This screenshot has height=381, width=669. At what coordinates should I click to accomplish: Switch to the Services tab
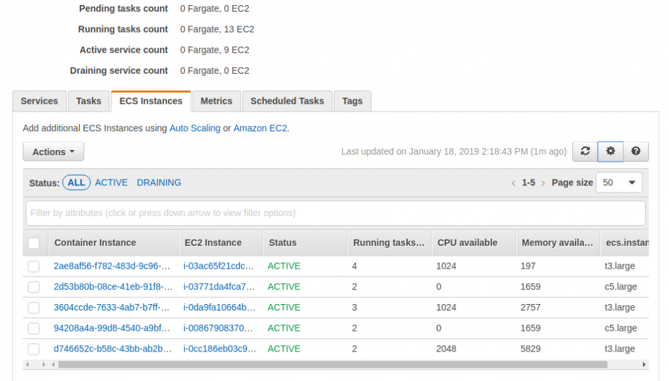click(x=39, y=101)
